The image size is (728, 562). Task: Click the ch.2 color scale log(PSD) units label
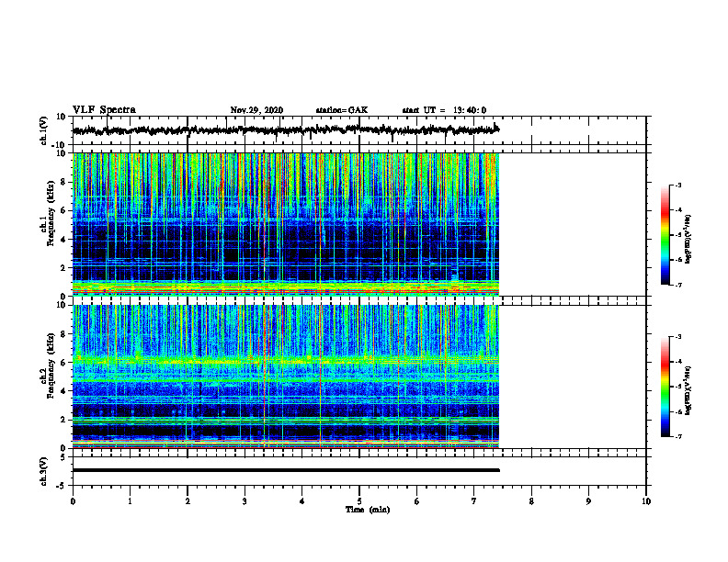coord(688,391)
